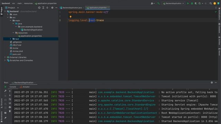The image size is (221, 124).
Task: Open run configuration wrench in the Run panel
Action: pos(6,91)
